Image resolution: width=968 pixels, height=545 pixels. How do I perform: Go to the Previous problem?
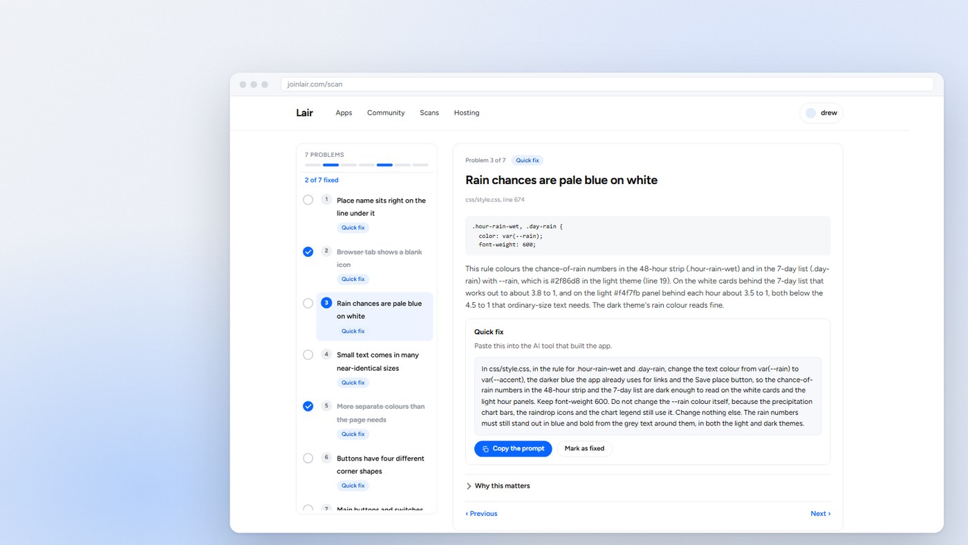point(481,514)
